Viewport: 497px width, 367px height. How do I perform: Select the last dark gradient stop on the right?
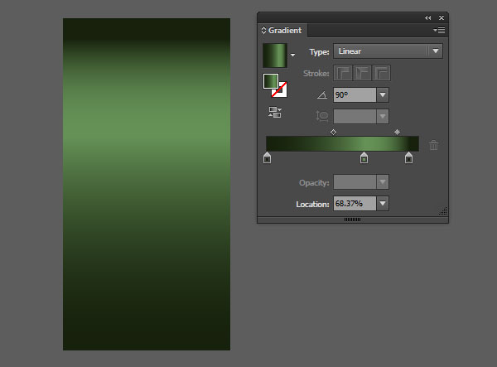pyautogui.click(x=408, y=157)
